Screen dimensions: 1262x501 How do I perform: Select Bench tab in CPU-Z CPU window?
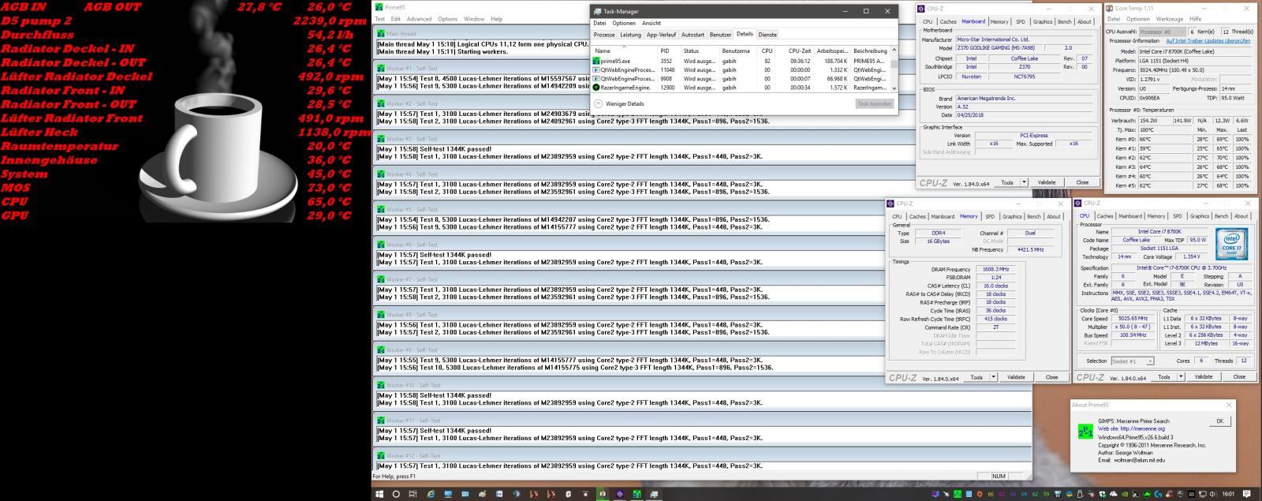pos(1221,216)
